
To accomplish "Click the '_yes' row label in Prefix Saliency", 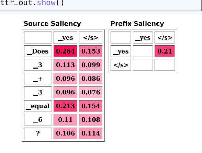I will click(121, 51).
